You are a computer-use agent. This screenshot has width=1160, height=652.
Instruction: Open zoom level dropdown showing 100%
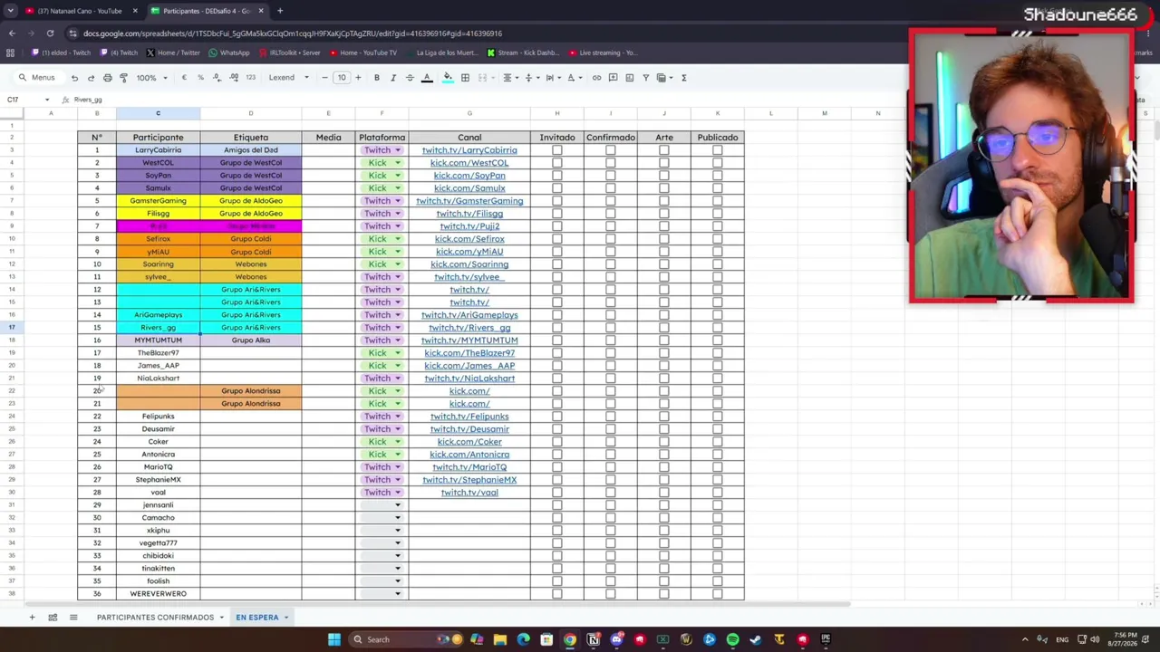coord(151,78)
